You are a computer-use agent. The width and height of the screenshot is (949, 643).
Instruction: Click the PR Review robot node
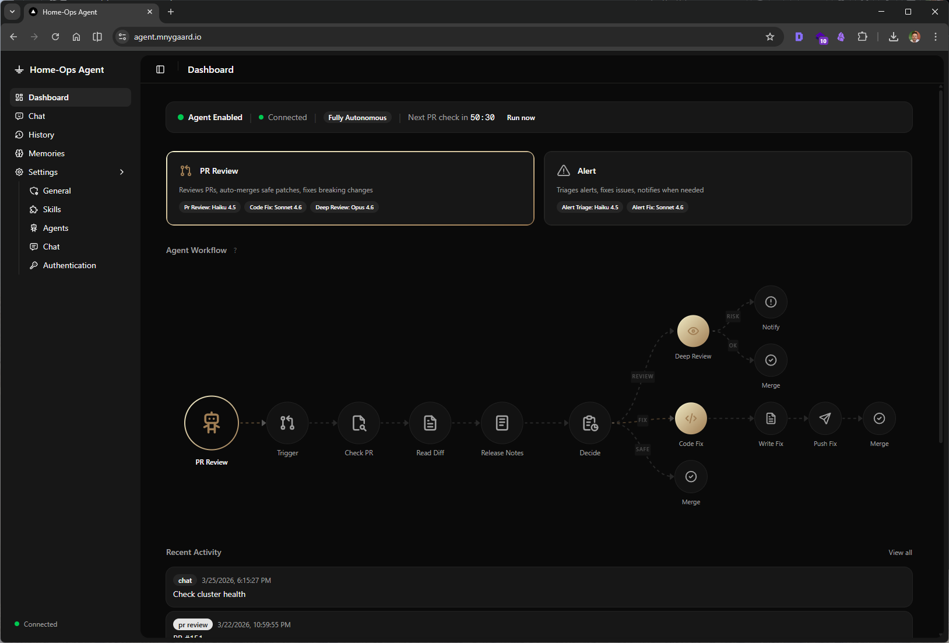(212, 423)
